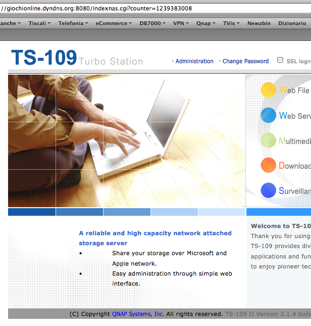Click the yellow Web File Manager ball icon
This screenshot has width=311, height=326.
coord(268,90)
